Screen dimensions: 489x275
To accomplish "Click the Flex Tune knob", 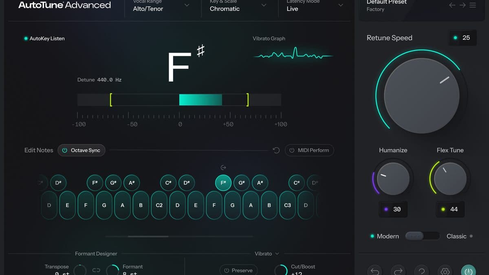I will point(450,179).
